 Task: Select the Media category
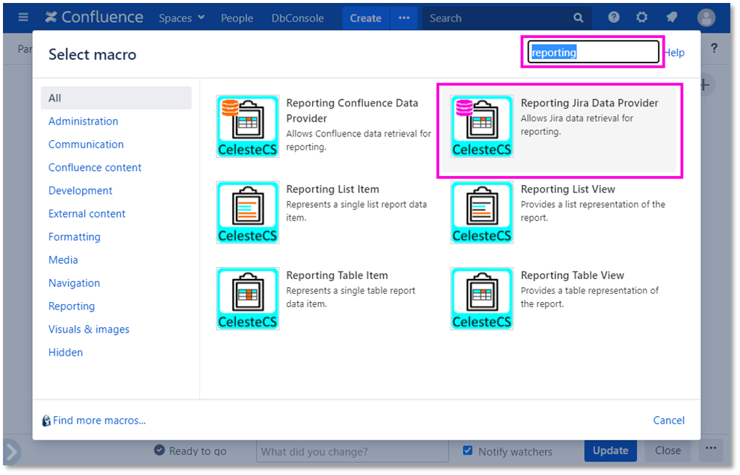point(63,259)
